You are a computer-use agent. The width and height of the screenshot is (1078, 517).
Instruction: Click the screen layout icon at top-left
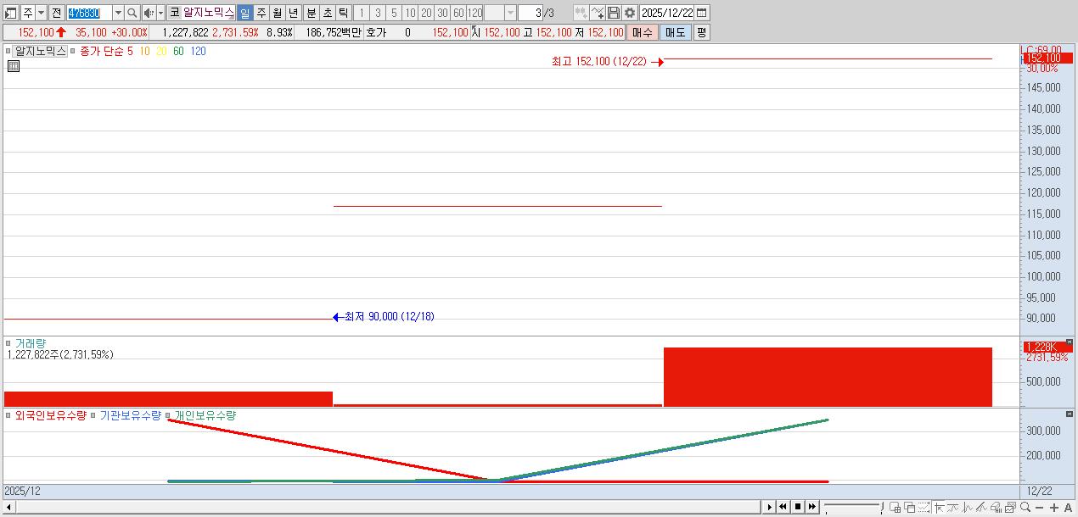point(11,13)
